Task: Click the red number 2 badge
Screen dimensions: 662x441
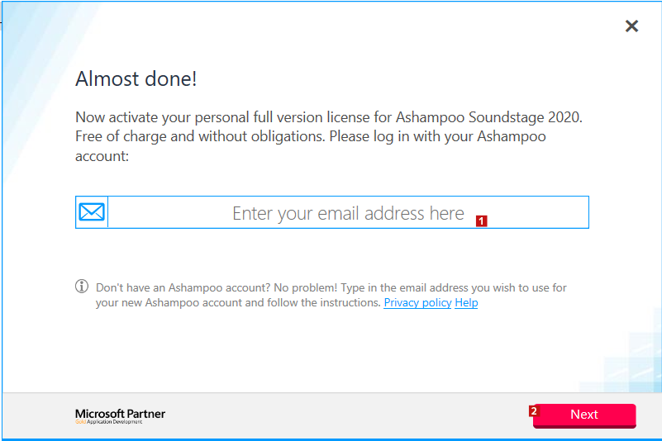Action: pos(534,410)
